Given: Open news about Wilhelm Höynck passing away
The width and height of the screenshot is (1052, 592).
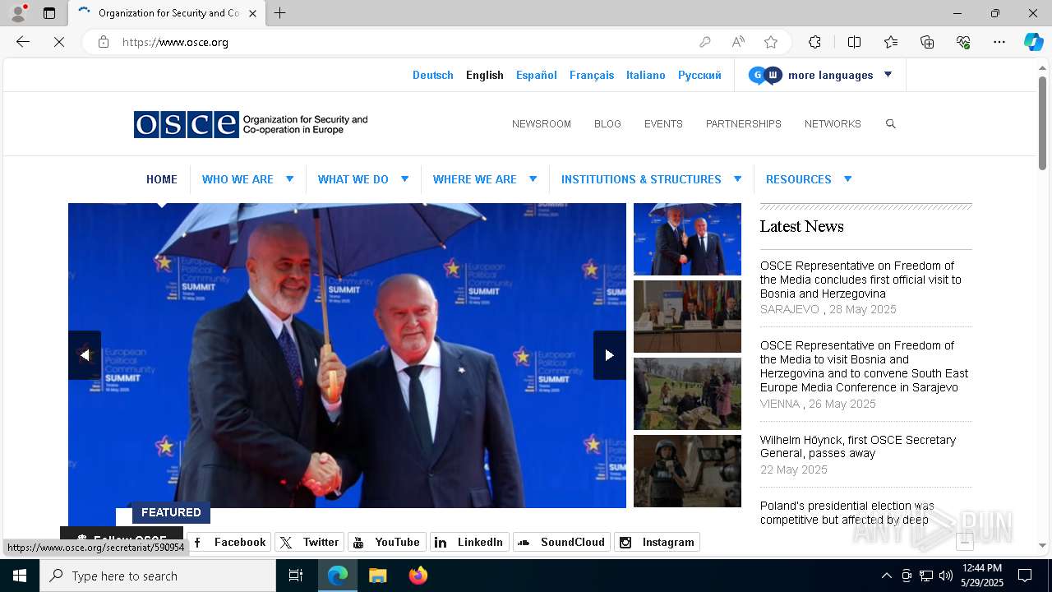Looking at the screenshot, I should [858, 446].
